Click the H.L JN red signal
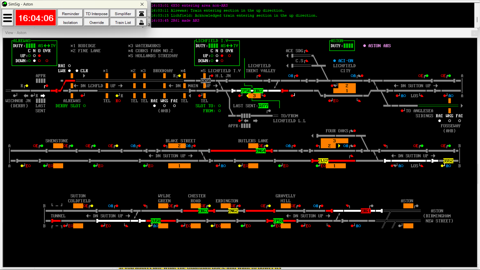480x270 pixels. click(211, 76)
